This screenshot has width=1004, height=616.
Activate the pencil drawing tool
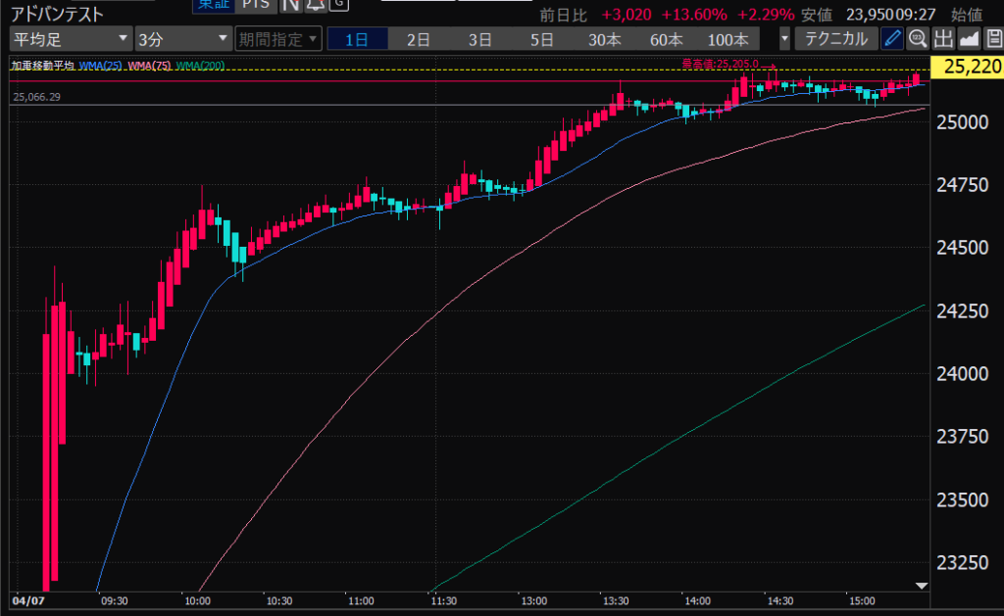[892, 39]
